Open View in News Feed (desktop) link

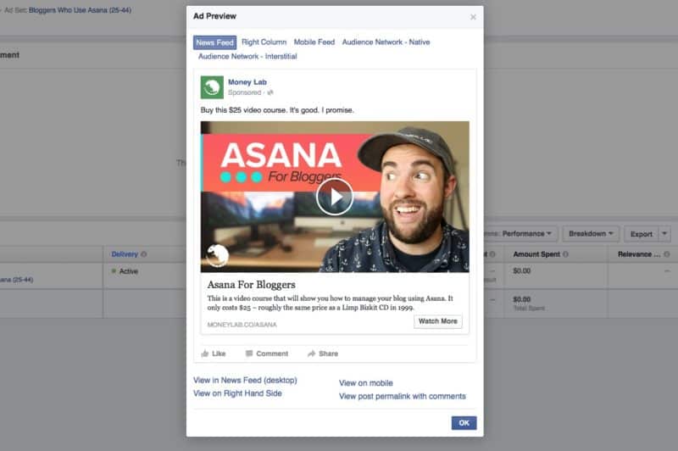245,380
